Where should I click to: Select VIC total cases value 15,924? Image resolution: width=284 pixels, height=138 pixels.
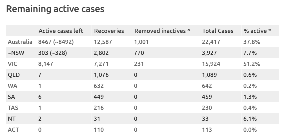click(x=211, y=64)
